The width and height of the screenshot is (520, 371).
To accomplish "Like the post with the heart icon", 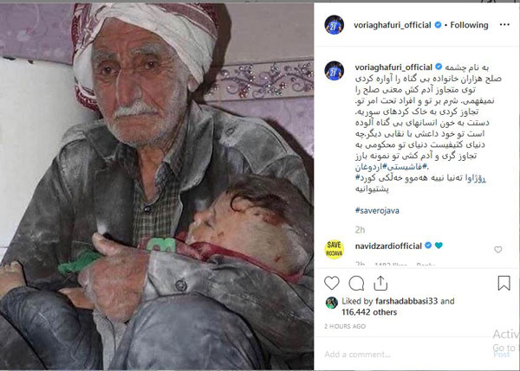I will pyautogui.click(x=332, y=284).
